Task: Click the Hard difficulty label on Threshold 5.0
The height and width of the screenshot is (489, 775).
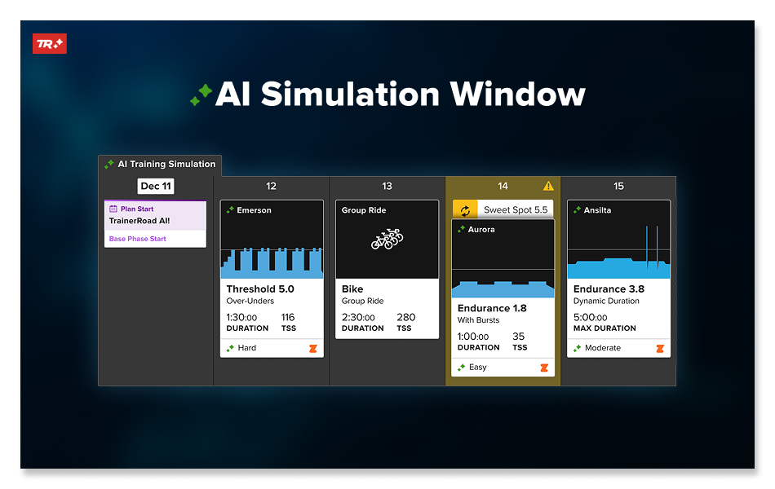Action: 246,348
